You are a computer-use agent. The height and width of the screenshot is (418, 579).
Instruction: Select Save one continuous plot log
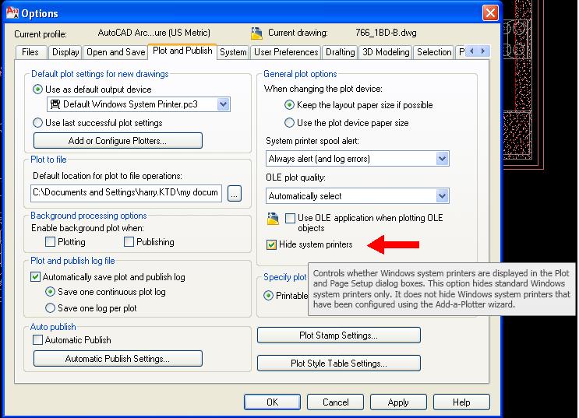pyautogui.click(x=50, y=292)
